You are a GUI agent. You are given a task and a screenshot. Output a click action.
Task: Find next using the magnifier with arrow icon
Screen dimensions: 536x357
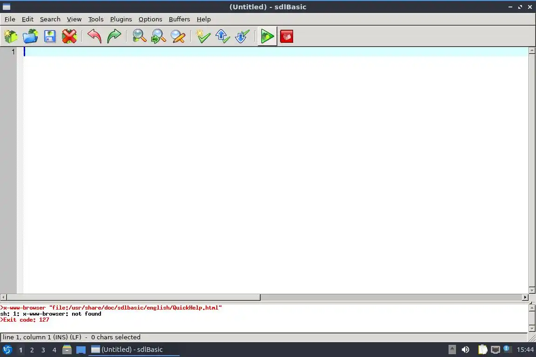tap(159, 36)
